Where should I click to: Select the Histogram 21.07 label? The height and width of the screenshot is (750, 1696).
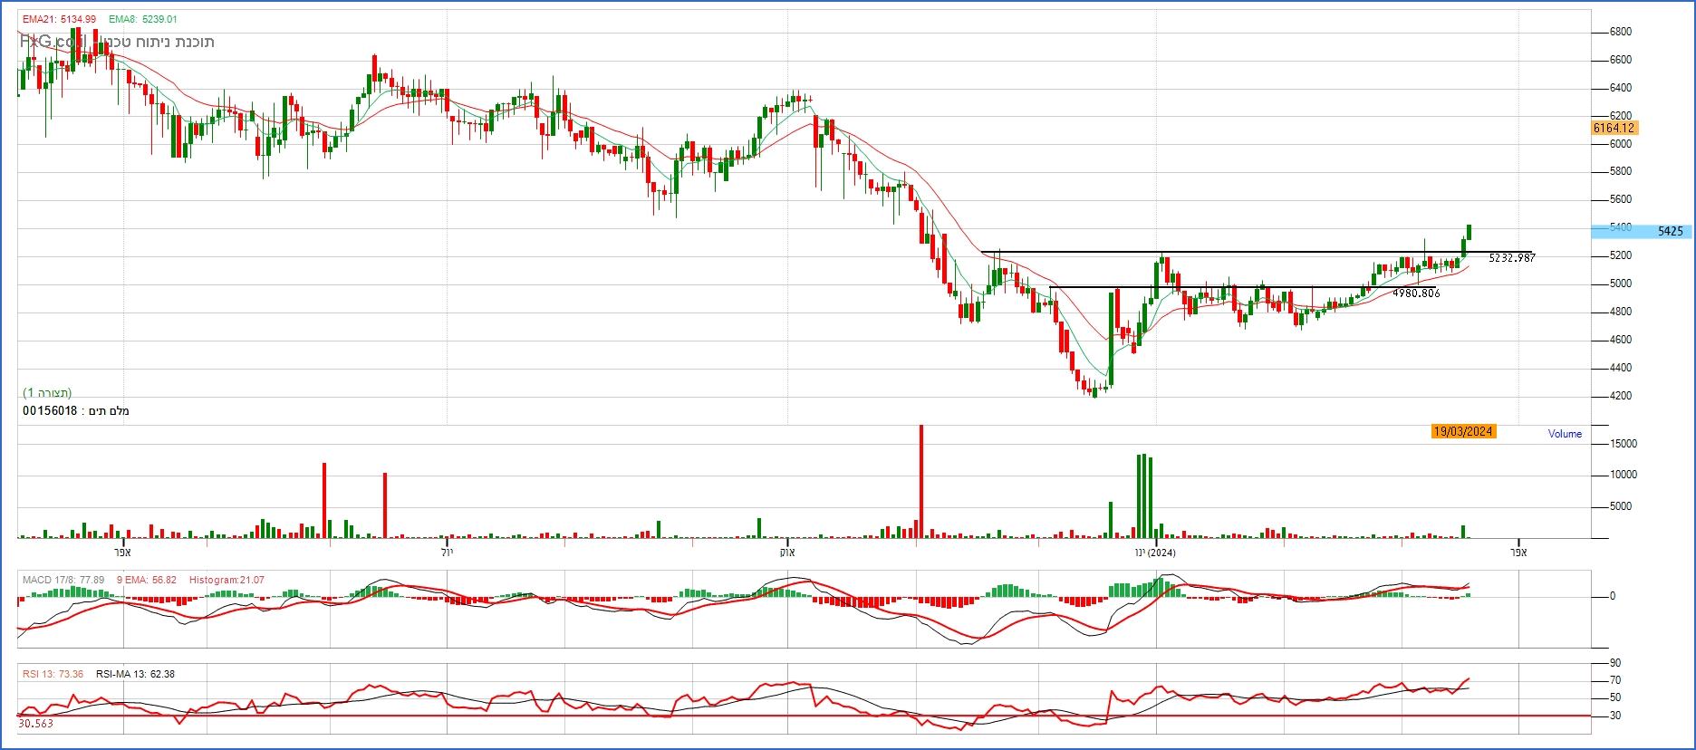coord(226,580)
